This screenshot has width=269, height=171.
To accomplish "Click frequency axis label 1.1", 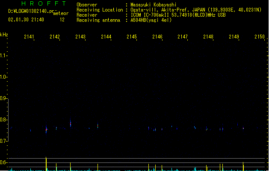I will pyautogui.click(x=3, y=56).
